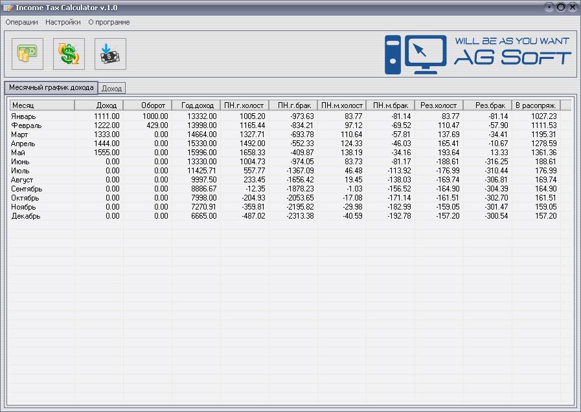Minimize the Income Tax Calculator window
The width and height of the screenshot is (581, 412).
tap(549, 7)
